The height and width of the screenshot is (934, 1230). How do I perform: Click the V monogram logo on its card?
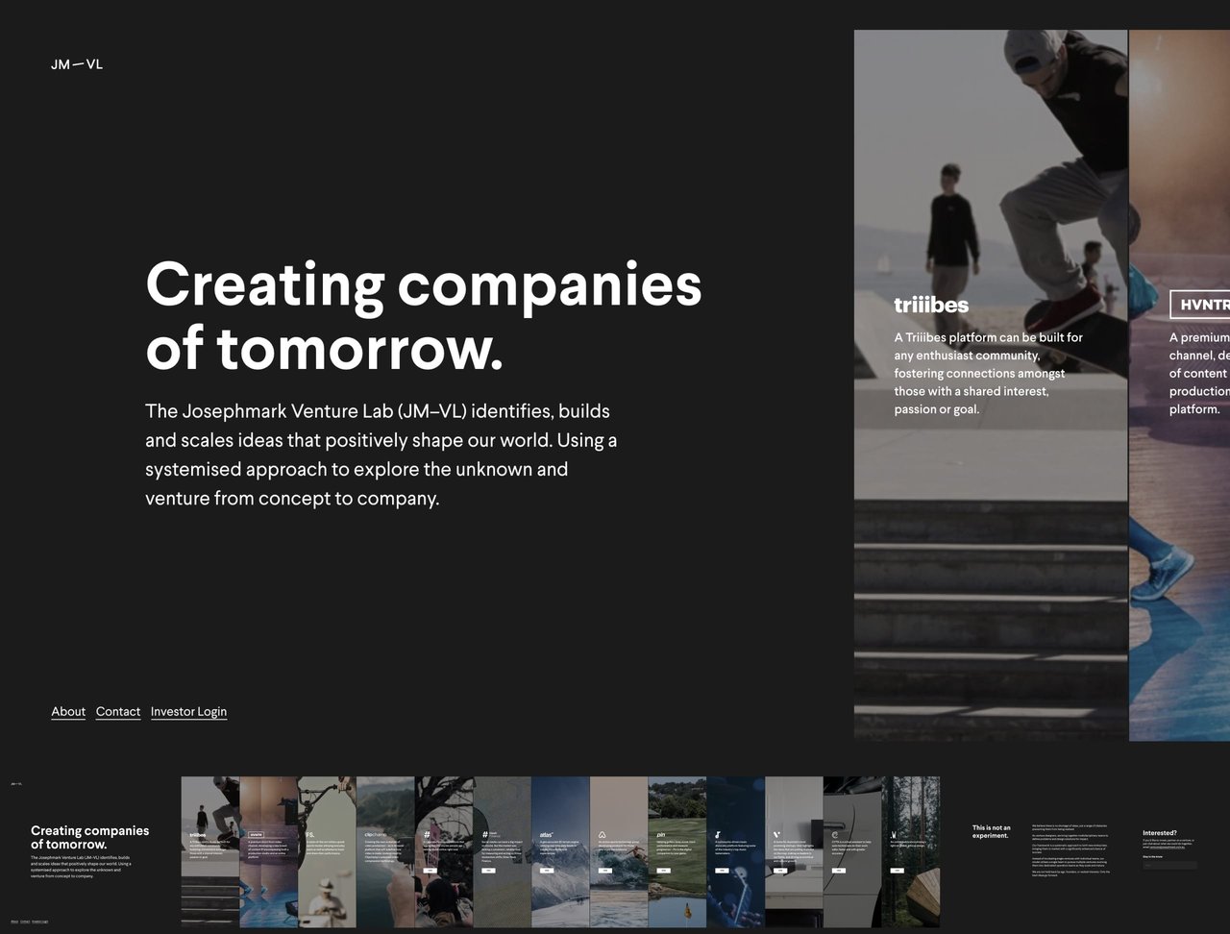pyautogui.click(x=775, y=834)
